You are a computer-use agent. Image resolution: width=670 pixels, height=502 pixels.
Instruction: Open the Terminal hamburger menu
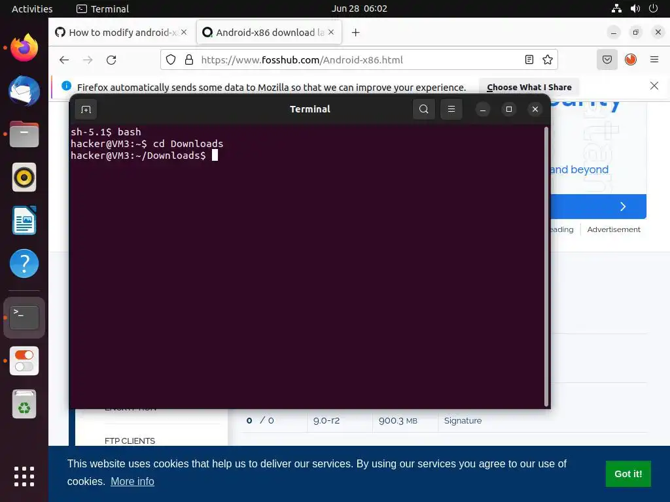pos(451,109)
